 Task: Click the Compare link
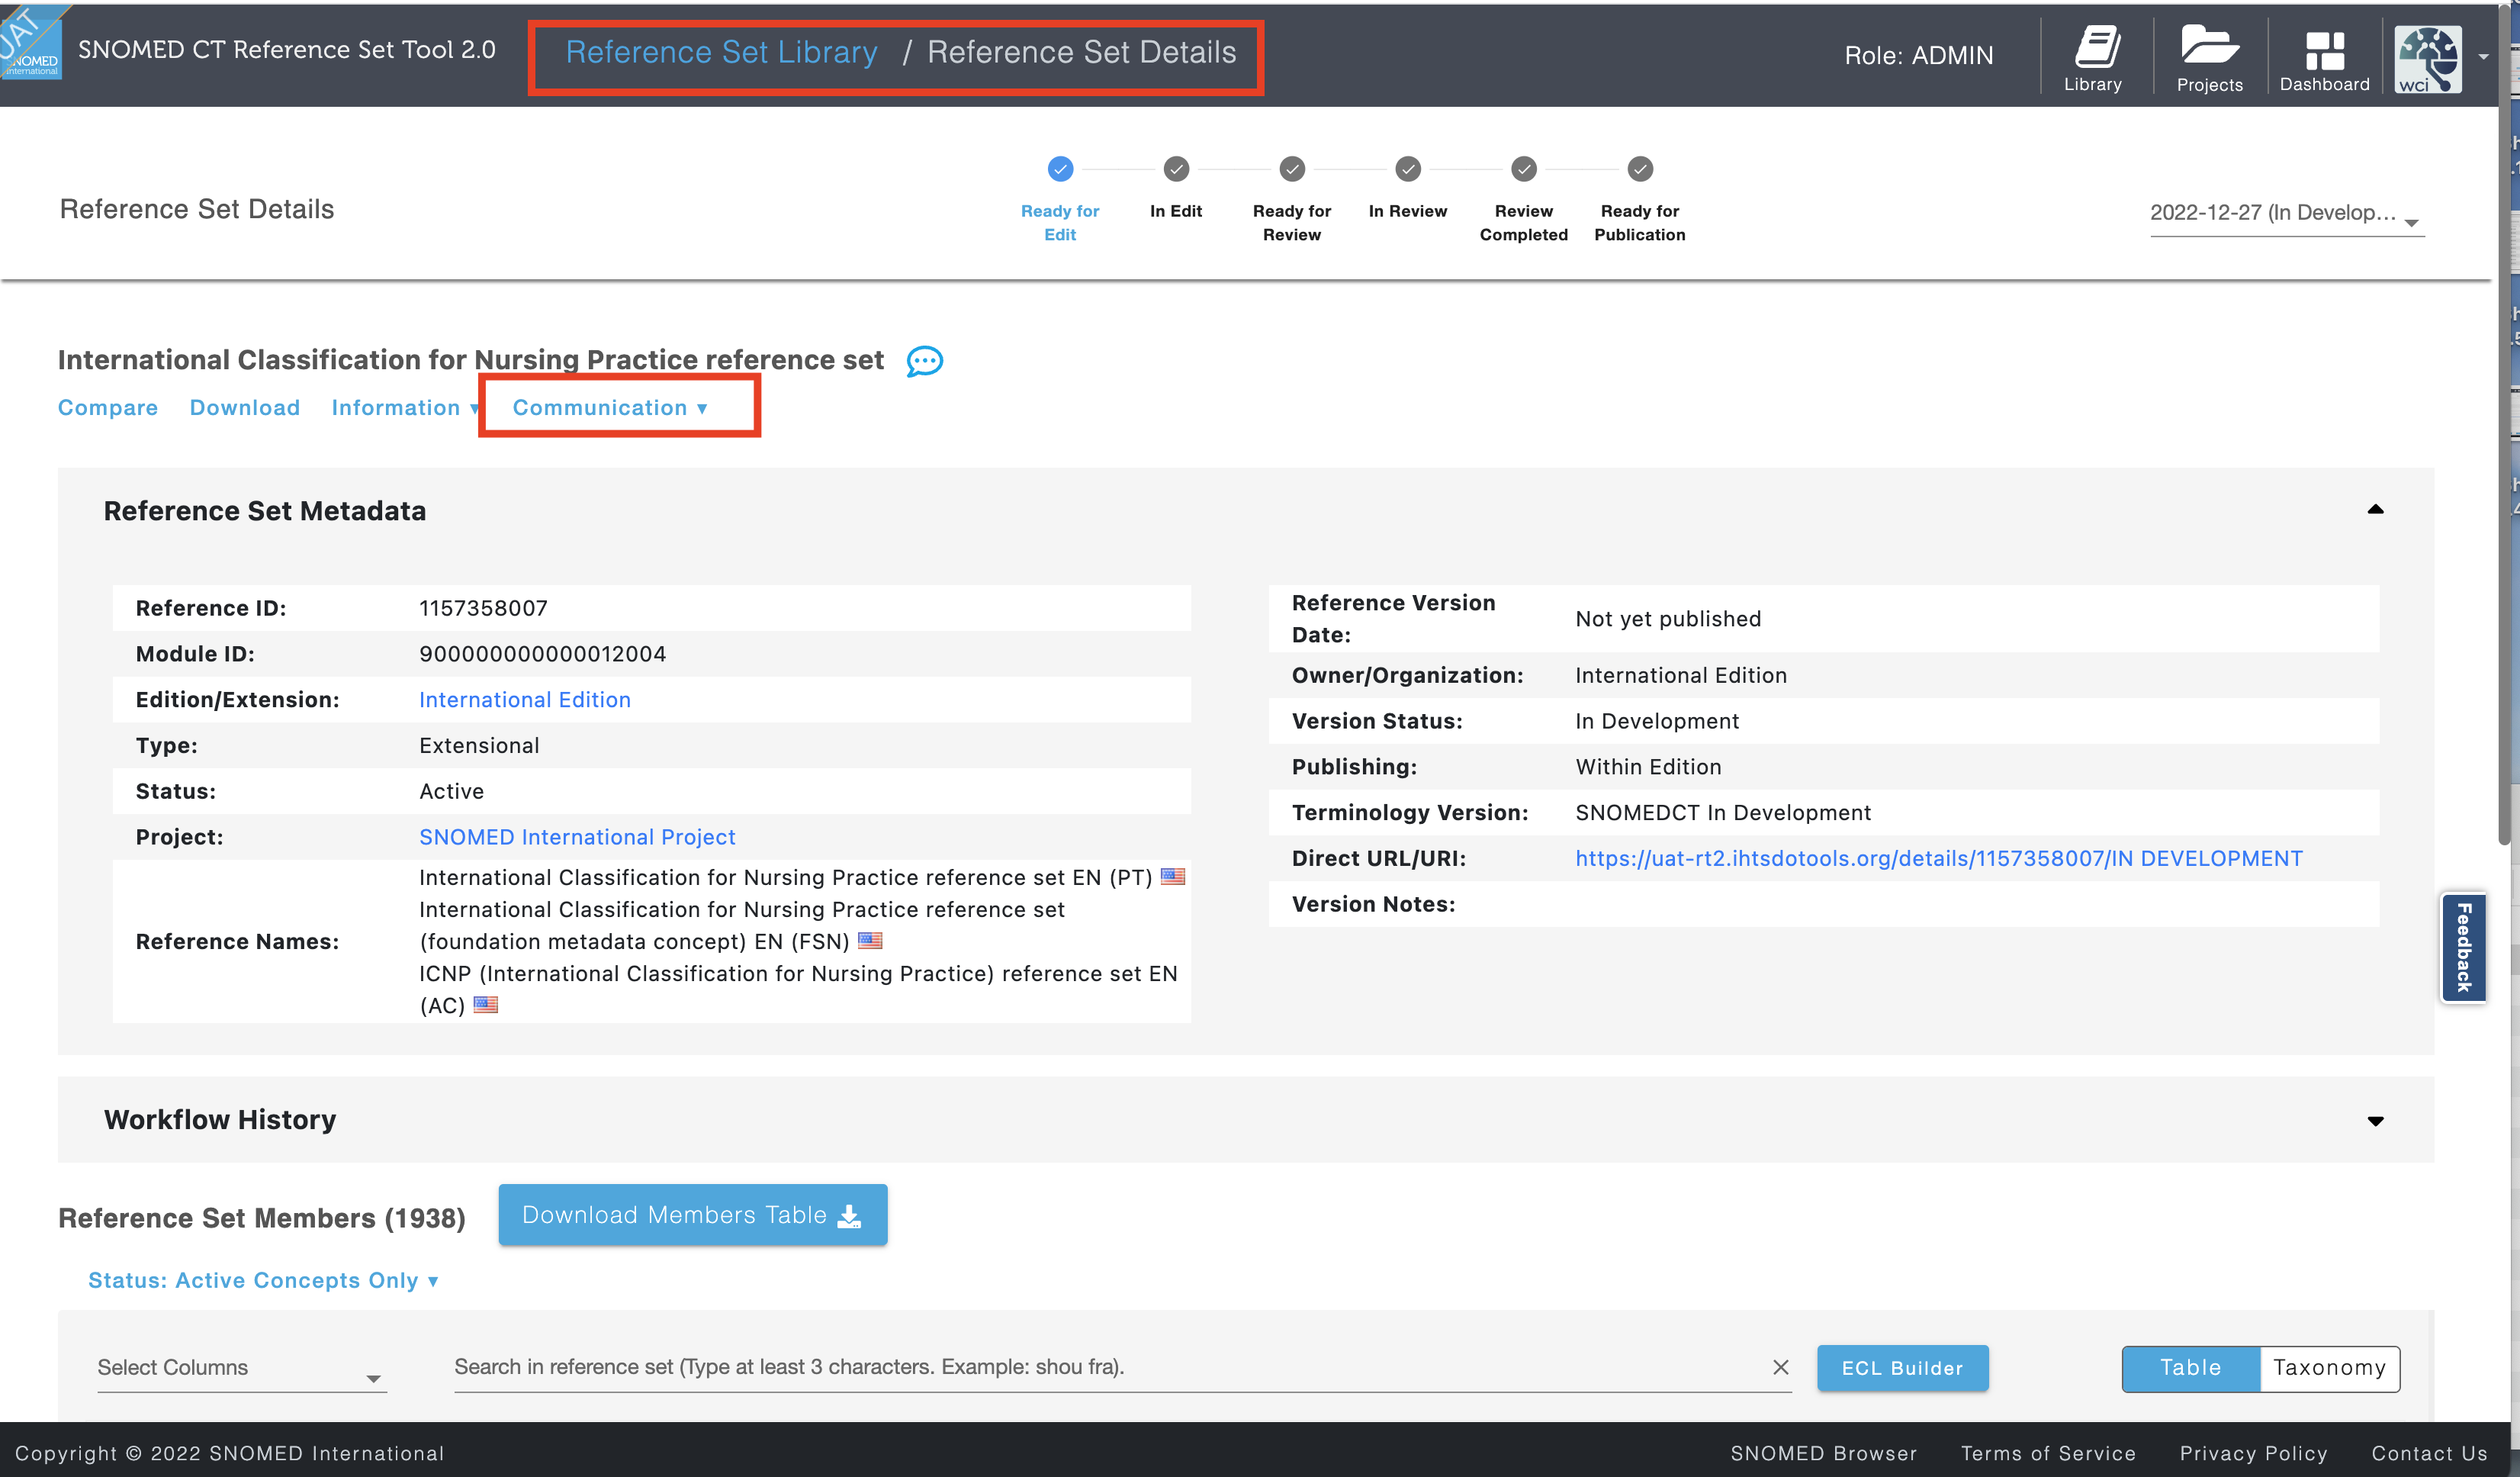click(x=108, y=408)
